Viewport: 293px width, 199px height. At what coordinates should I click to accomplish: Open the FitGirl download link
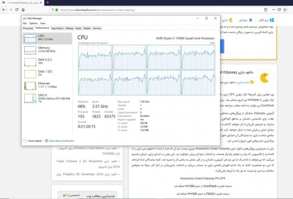click(210, 194)
